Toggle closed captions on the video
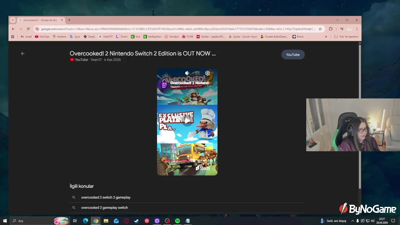This screenshot has width=400, height=225. [x=197, y=73]
